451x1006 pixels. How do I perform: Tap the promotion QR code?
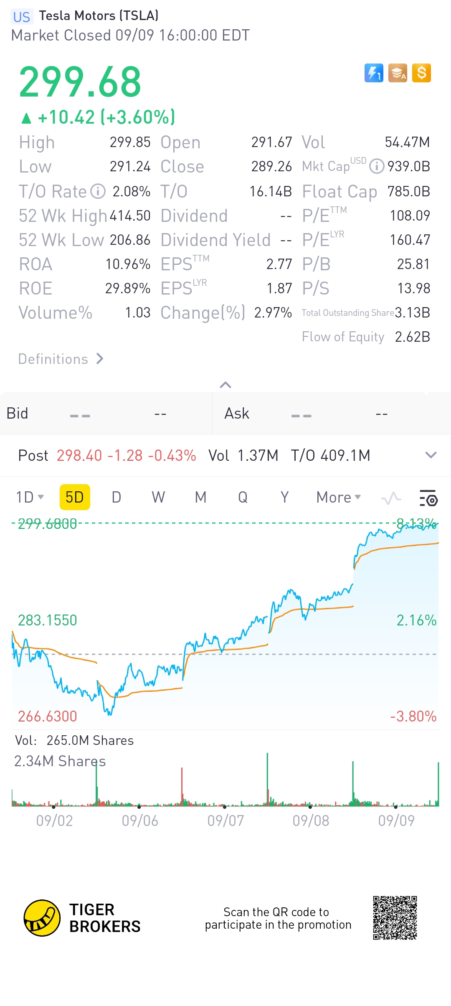pyautogui.click(x=395, y=918)
